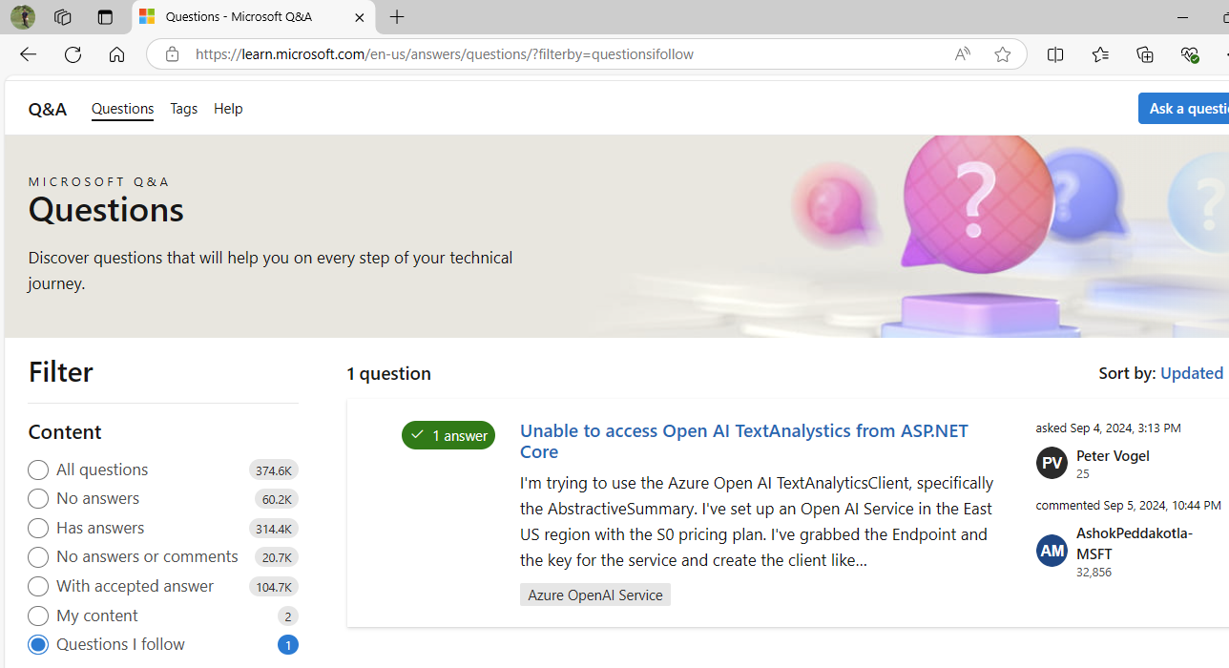This screenshot has height=668, width=1229.
Task: Open the Help navigation tab
Action: (228, 109)
